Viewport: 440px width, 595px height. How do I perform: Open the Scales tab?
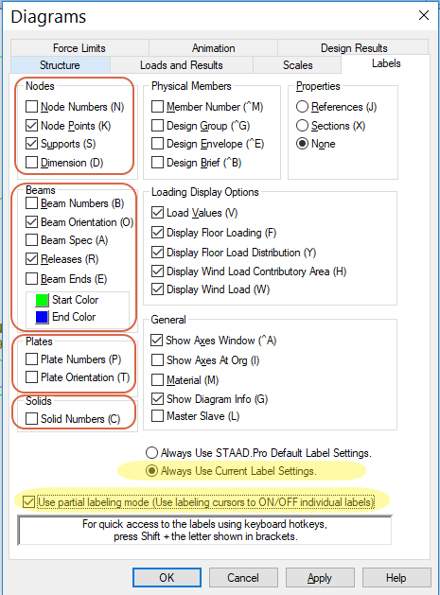tap(297, 65)
